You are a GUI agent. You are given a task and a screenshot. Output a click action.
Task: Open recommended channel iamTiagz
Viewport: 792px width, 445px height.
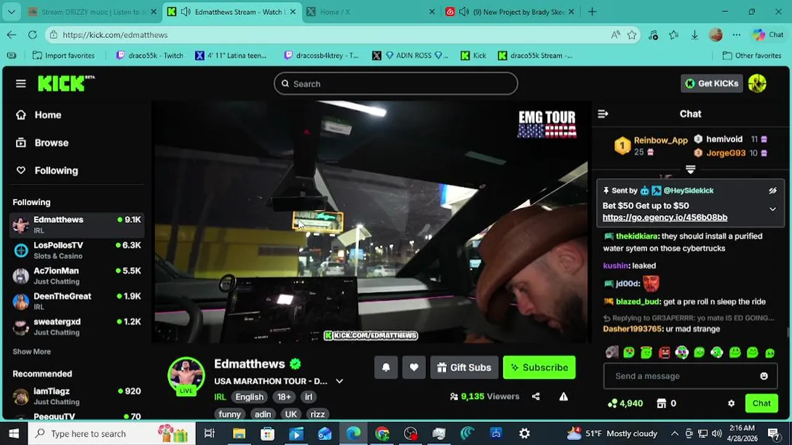click(x=77, y=396)
